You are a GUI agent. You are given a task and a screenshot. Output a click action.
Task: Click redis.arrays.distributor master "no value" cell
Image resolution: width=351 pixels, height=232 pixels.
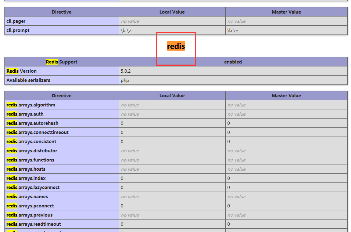pyautogui.click(x=286, y=151)
